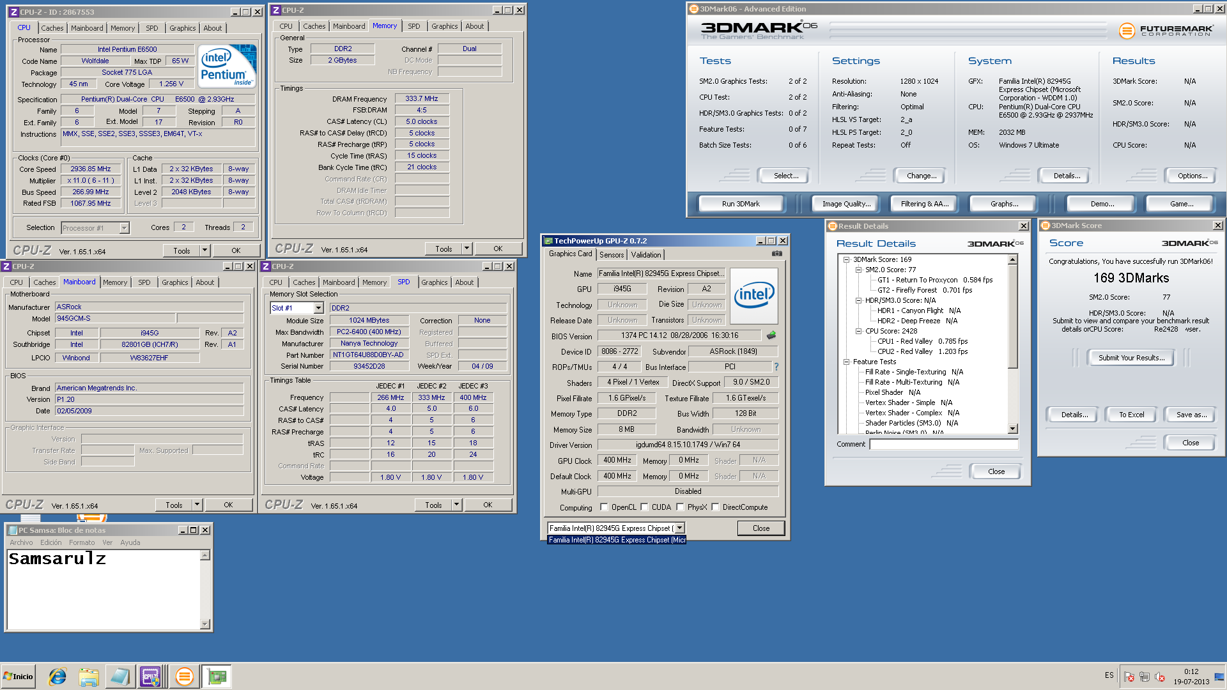Collapse the HDR/SM3.0 Score node

859,300
